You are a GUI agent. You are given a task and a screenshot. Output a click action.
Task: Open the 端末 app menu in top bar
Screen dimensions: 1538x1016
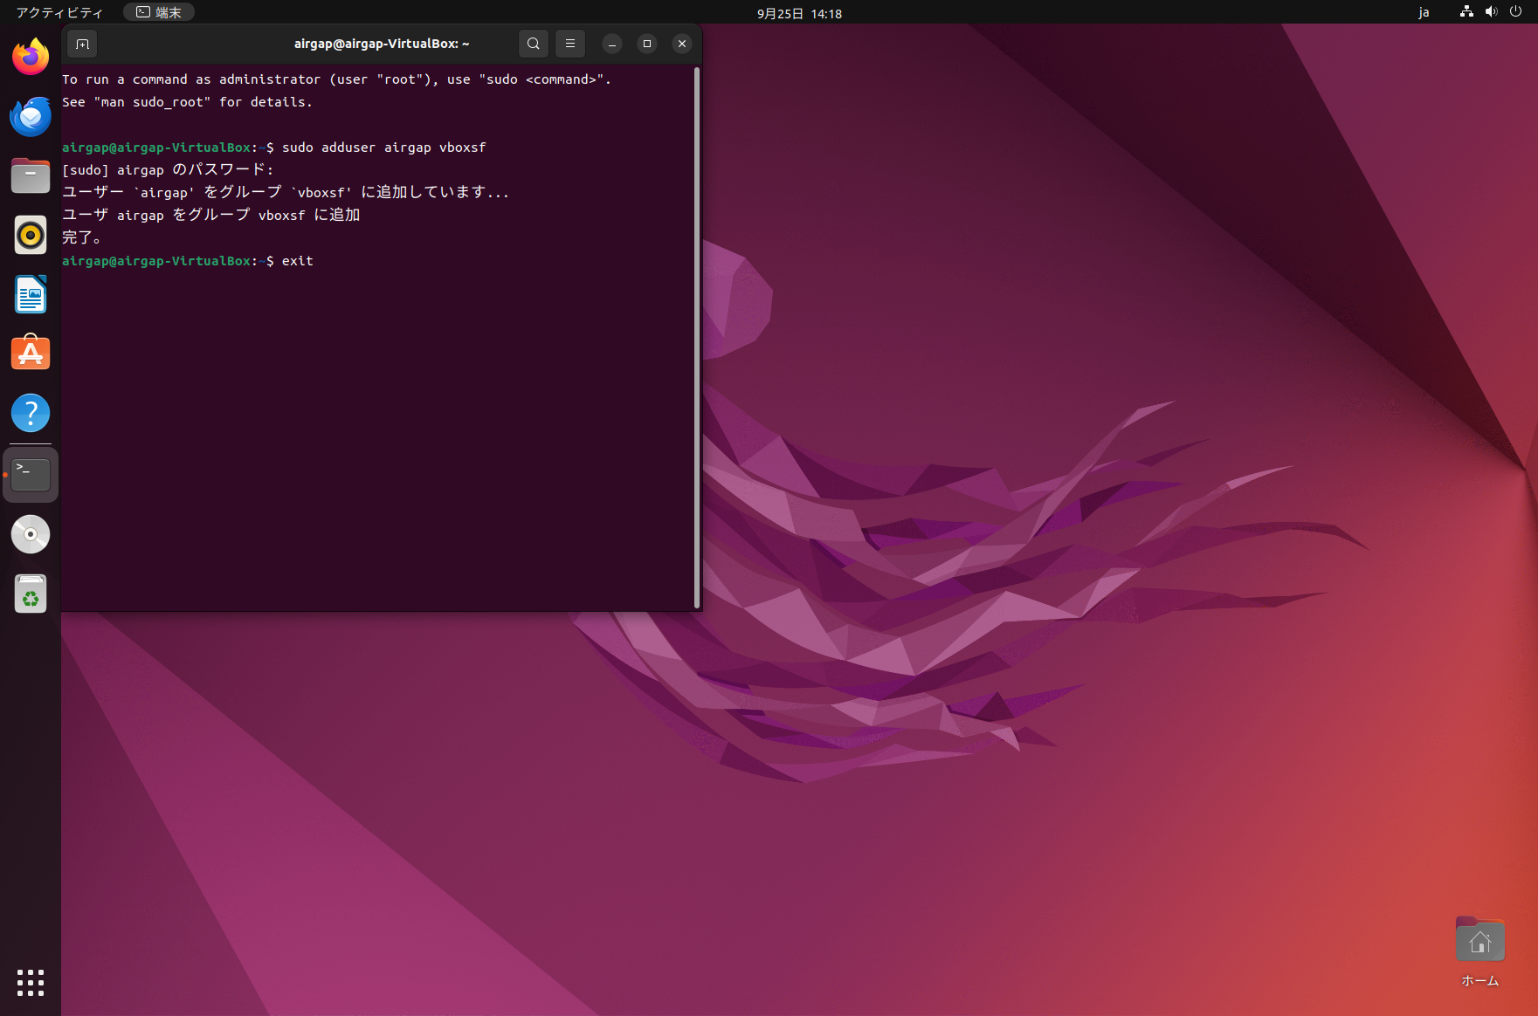coord(159,12)
